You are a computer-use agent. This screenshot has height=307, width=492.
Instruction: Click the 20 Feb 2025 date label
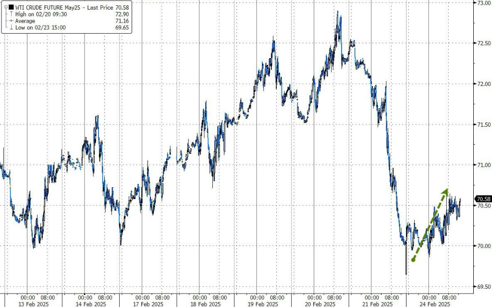320,304
